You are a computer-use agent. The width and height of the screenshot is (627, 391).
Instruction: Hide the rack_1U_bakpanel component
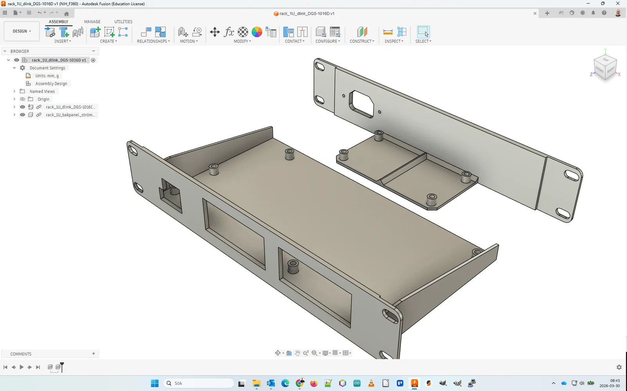point(22,115)
